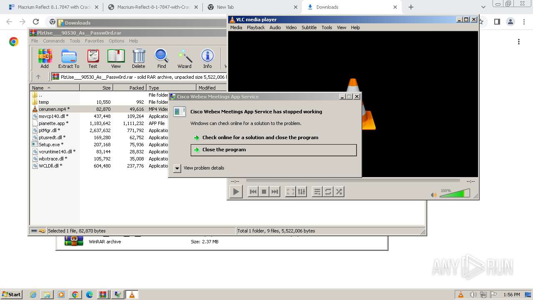Stop playback in VLC
This screenshot has width=533, height=300.
point(264,192)
